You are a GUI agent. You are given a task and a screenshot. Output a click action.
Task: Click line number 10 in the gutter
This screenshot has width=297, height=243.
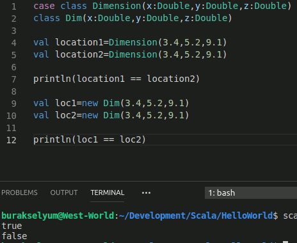click(x=12, y=116)
